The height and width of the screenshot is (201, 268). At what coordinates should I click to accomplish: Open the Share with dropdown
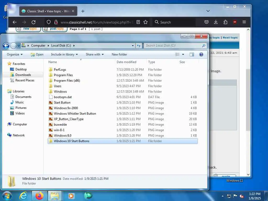(95, 54)
